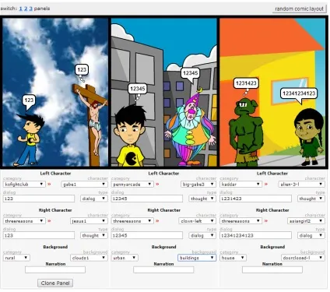Click red arrow next to kaddar category
This screenshot has width=330, height=292.
266,185
